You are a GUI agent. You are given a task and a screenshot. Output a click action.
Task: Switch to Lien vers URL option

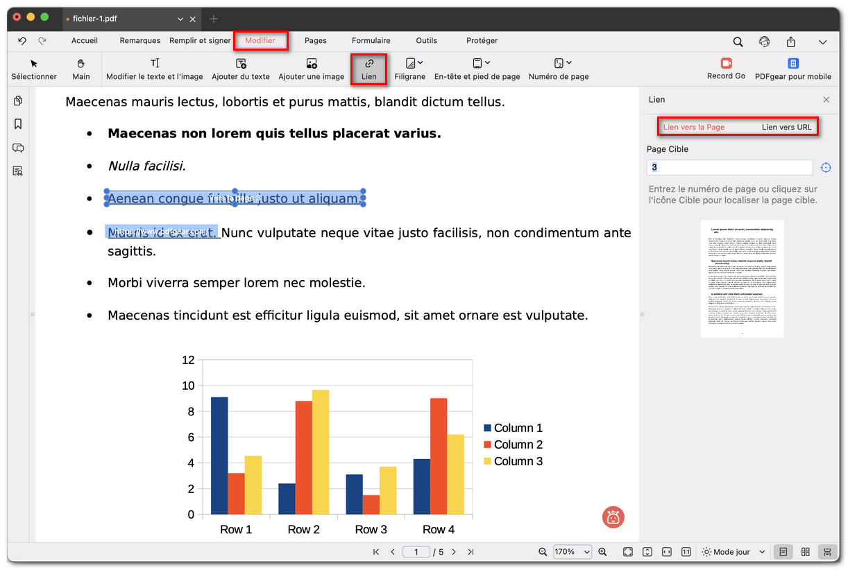tap(786, 127)
